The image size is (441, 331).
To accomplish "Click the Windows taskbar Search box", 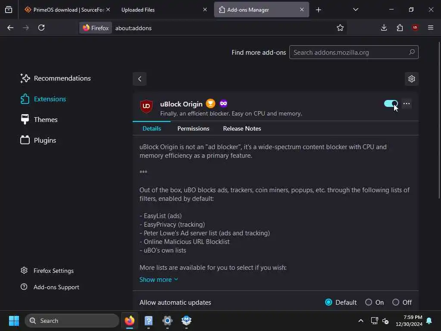I will click(72, 321).
